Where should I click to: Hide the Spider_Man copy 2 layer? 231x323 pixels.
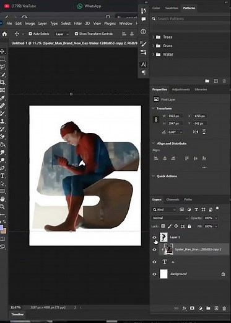(154, 250)
